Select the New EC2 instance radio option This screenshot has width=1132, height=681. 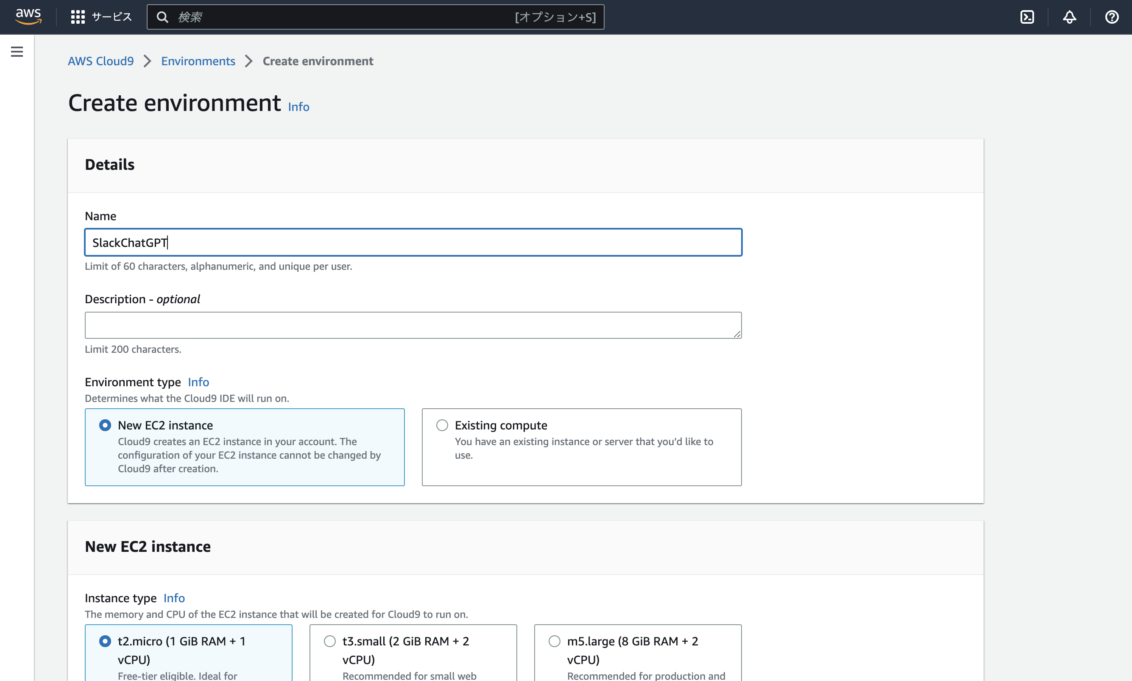tap(105, 425)
